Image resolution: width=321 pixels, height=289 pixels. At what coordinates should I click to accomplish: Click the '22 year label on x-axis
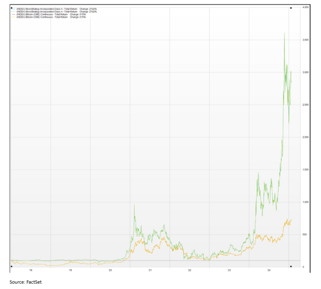tap(189, 270)
